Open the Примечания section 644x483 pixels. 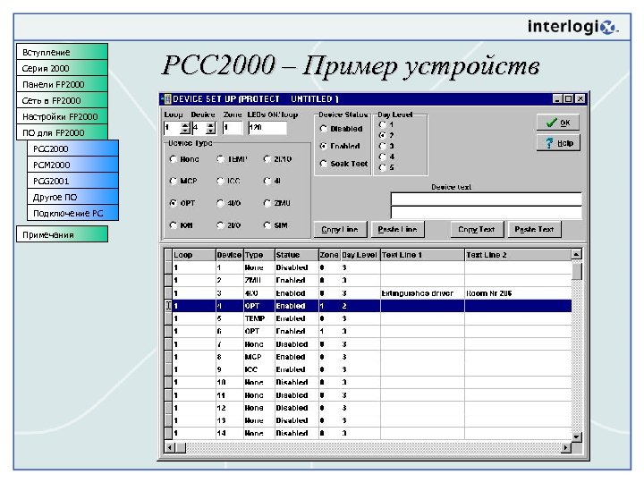coord(62,234)
